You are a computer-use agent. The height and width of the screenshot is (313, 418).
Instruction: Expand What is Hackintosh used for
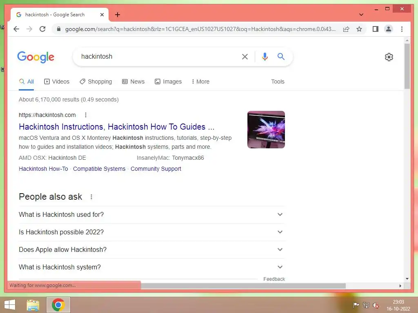151,214
